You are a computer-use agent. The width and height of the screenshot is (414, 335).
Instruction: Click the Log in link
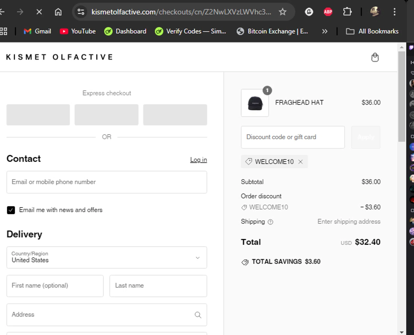coord(198,160)
